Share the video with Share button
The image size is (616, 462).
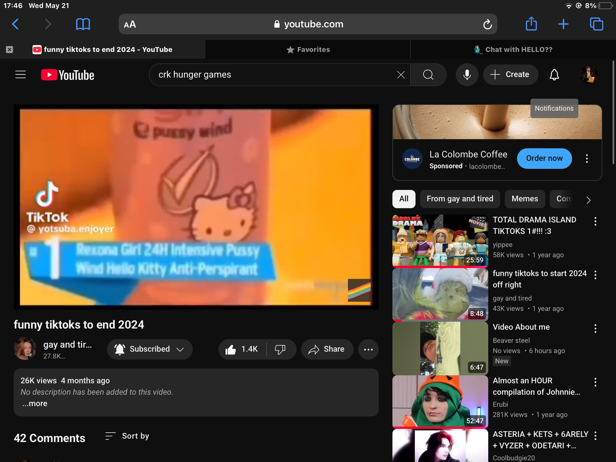click(x=327, y=349)
